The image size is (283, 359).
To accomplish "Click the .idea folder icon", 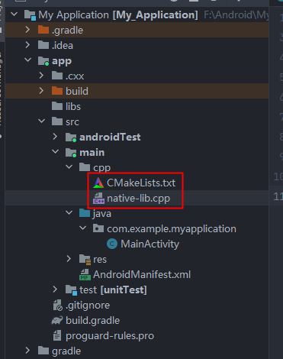I will click(43, 45).
